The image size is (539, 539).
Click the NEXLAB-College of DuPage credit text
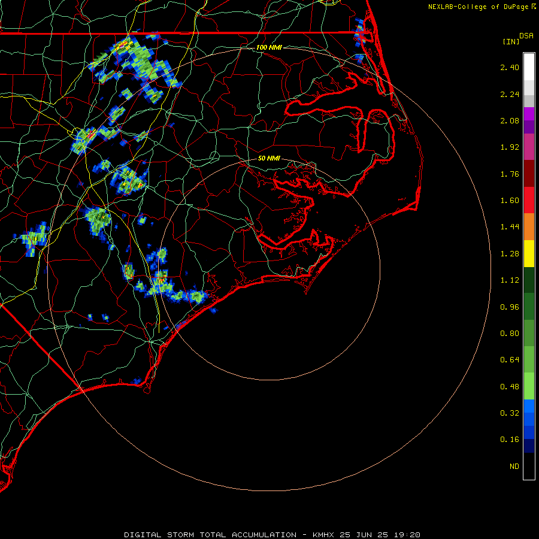[x=478, y=7]
